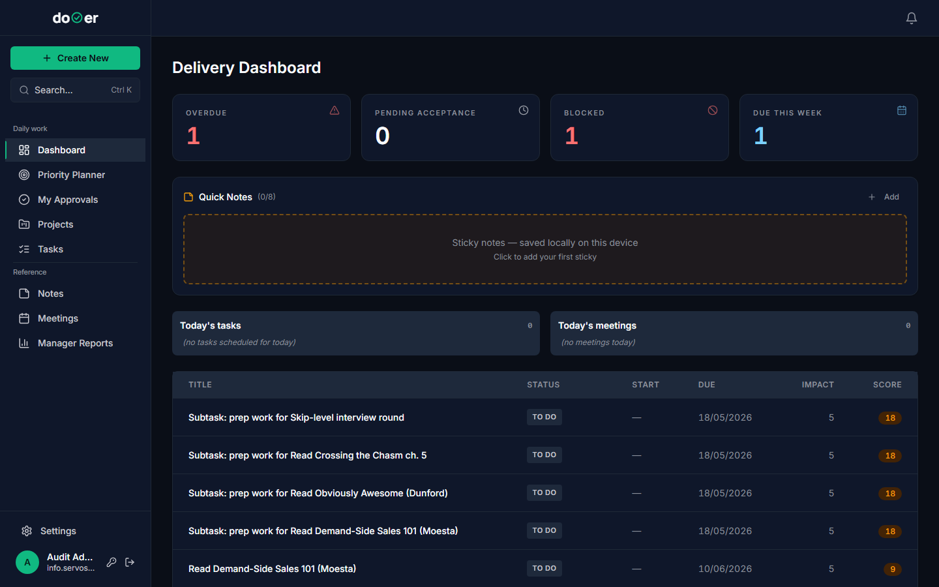Screen dimensions: 939x587
Task: Open Read Crossing the Chasm subtask
Action: point(307,455)
